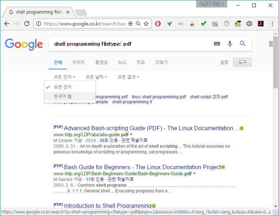Screen dimensions: 279x216
Task: Switch to the 동영상 videos tab
Action: 101,62
